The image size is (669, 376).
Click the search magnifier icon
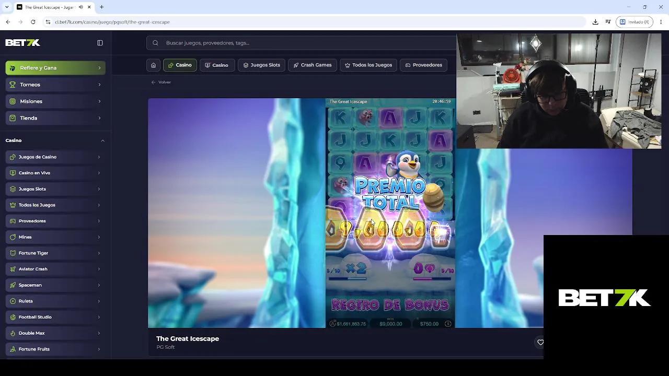click(x=155, y=43)
